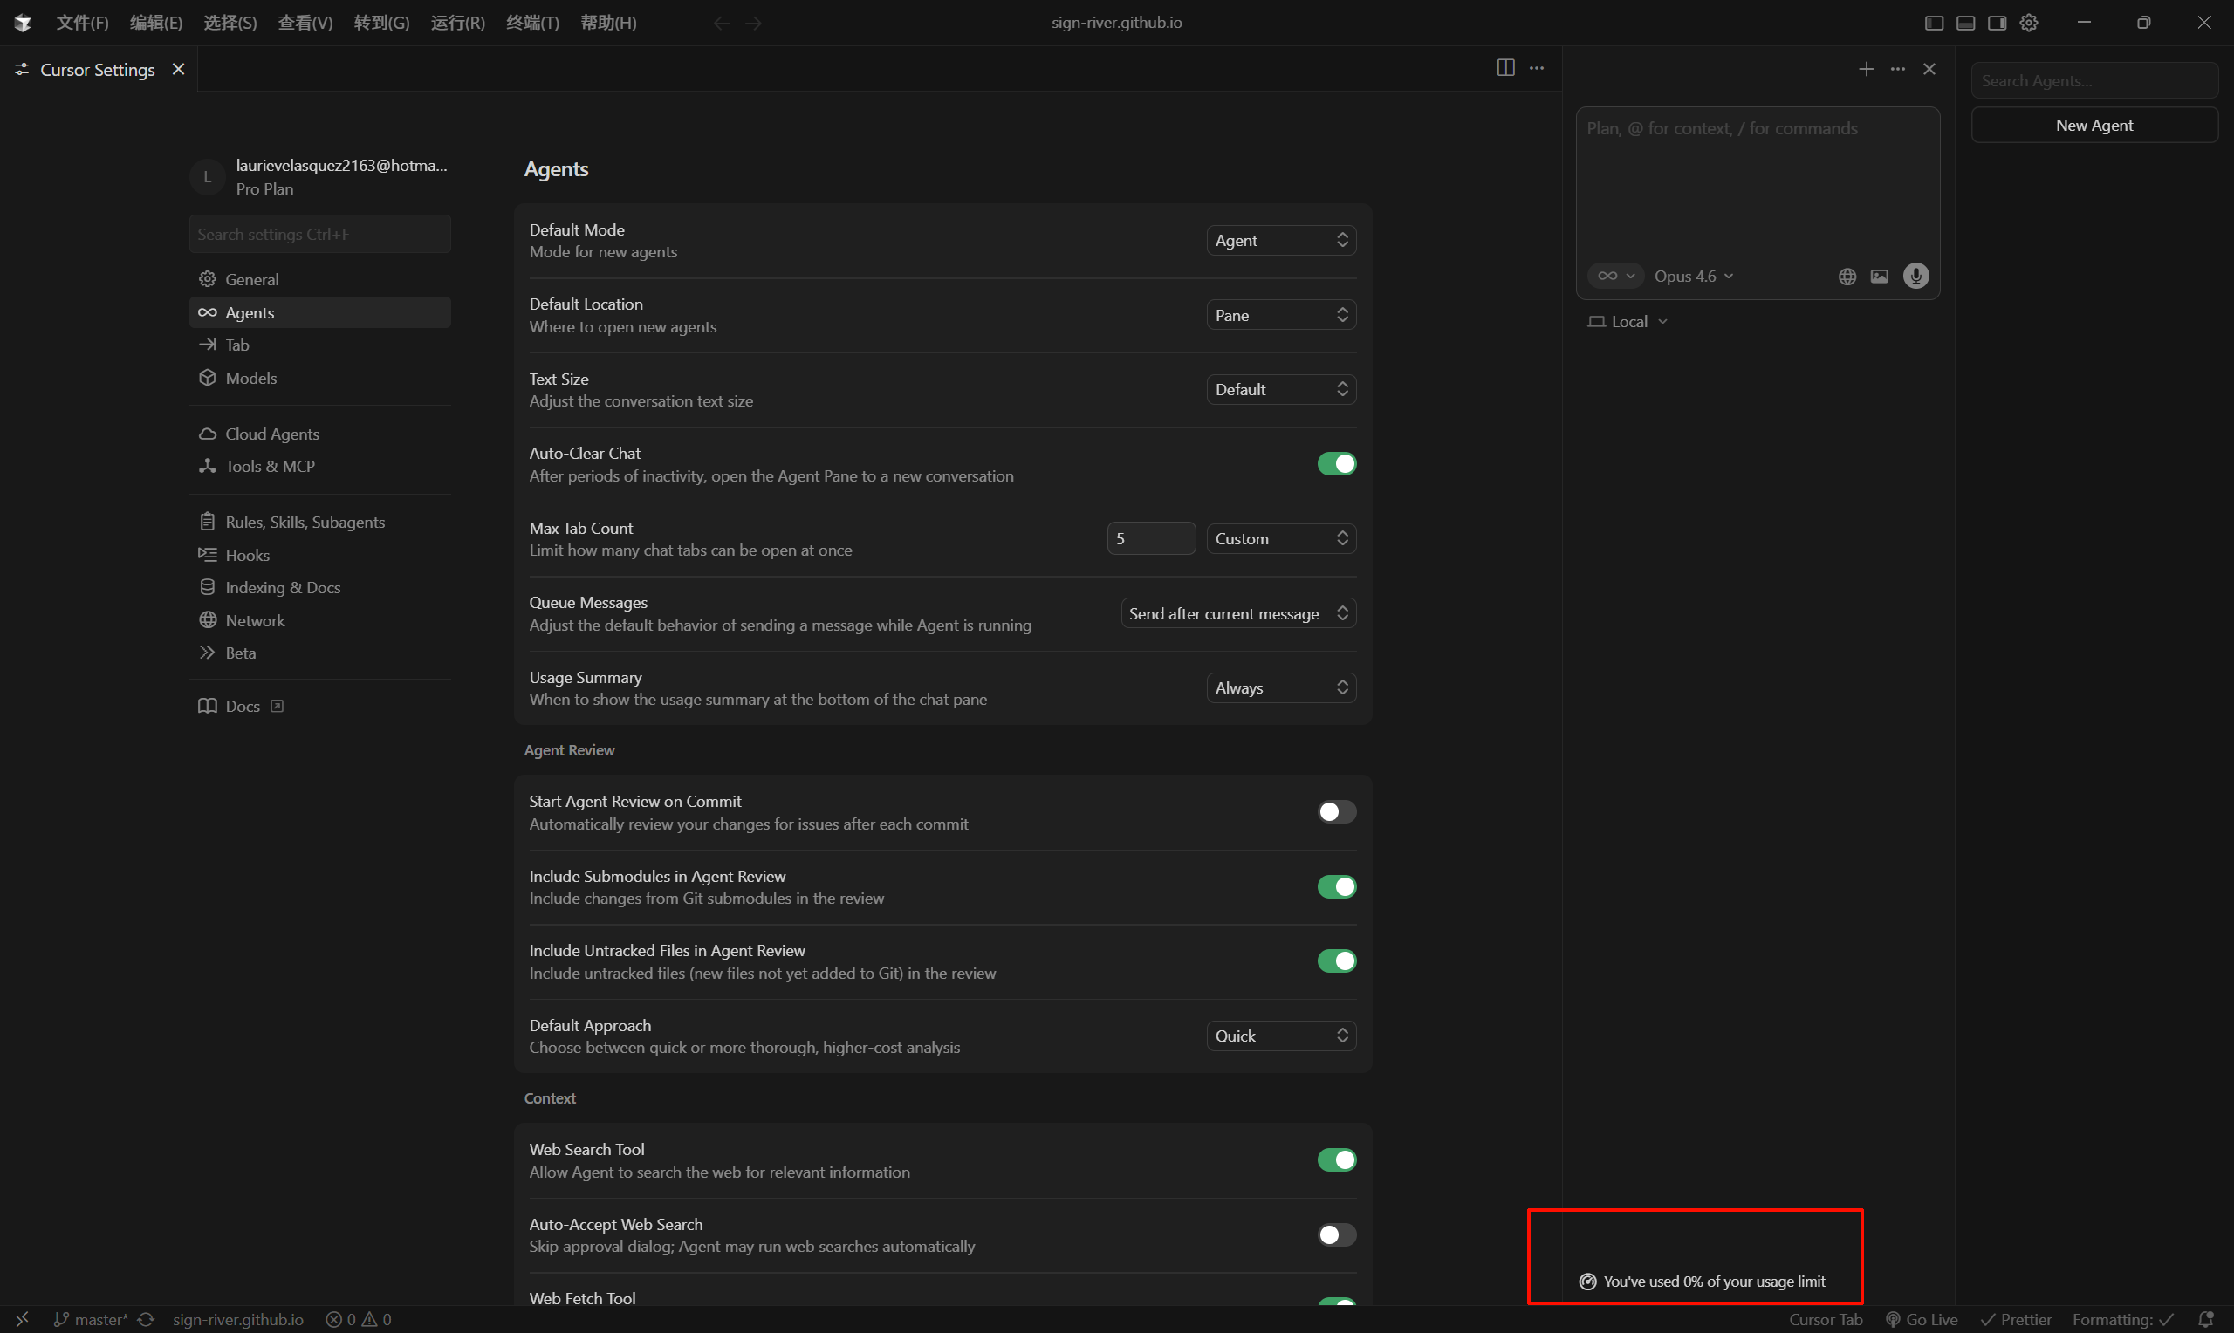Focus the Search settings field
The image size is (2234, 1333).
tap(319, 235)
